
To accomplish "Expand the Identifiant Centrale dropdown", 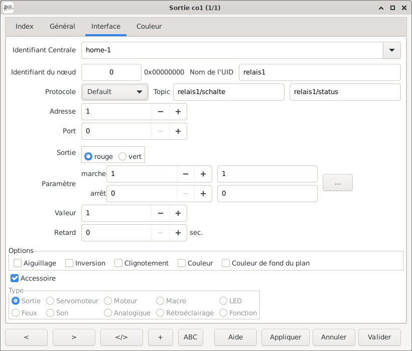I will click(x=391, y=50).
